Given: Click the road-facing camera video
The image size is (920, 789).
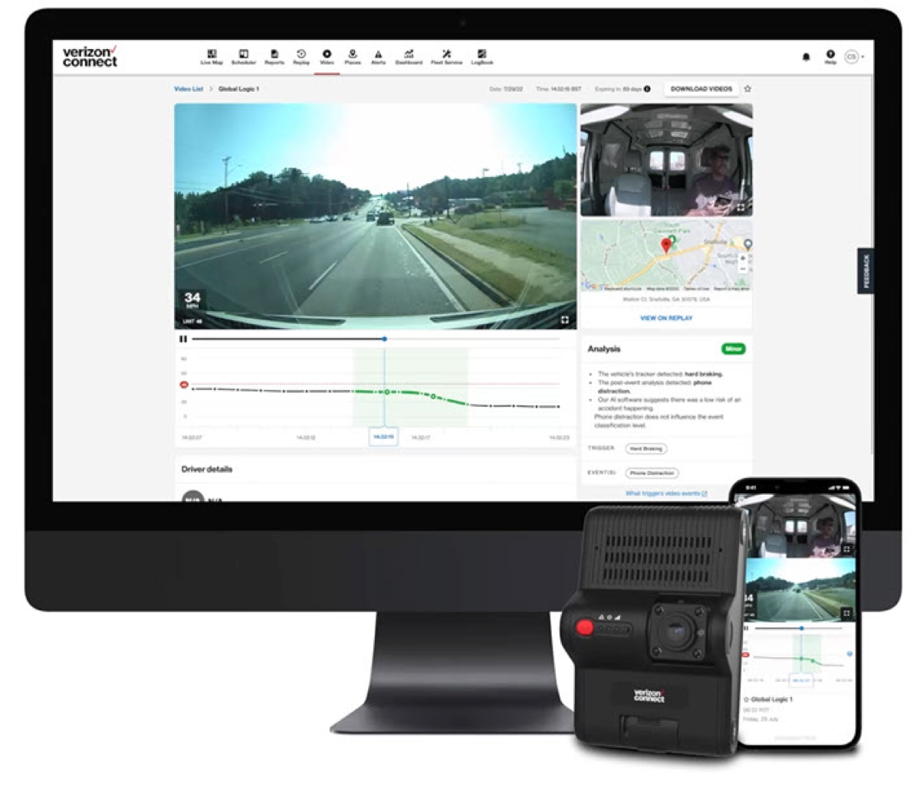Looking at the screenshot, I should pyautogui.click(x=375, y=216).
